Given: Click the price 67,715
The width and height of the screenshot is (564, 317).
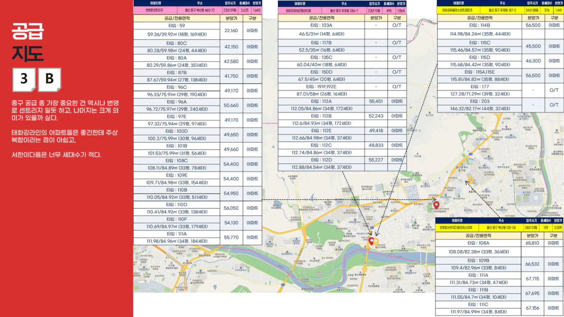Looking at the screenshot, I should (532, 279).
